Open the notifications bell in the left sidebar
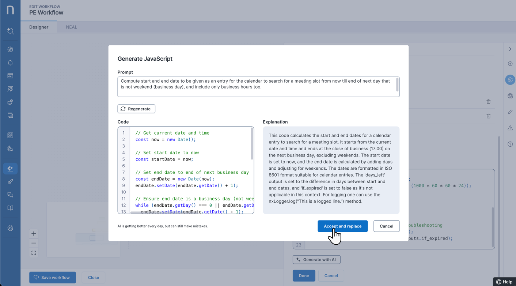This screenshot has width=516, height=286. 10,63
